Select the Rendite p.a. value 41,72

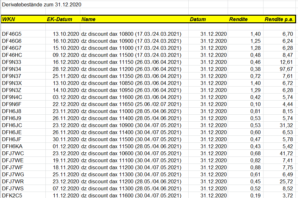[286, 153]
